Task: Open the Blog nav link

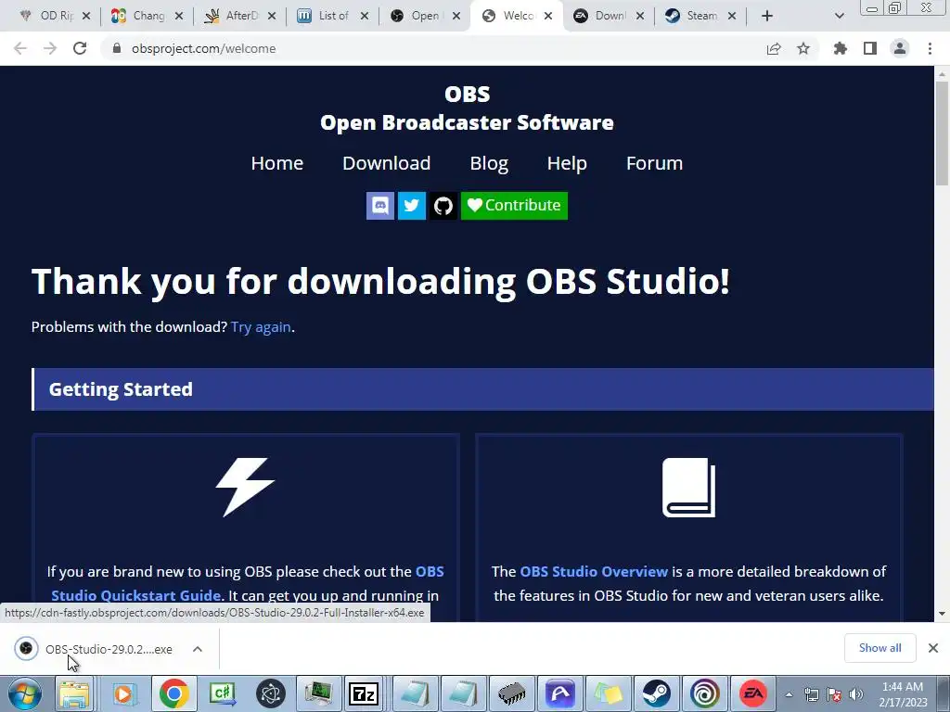Action: [489, 163]
